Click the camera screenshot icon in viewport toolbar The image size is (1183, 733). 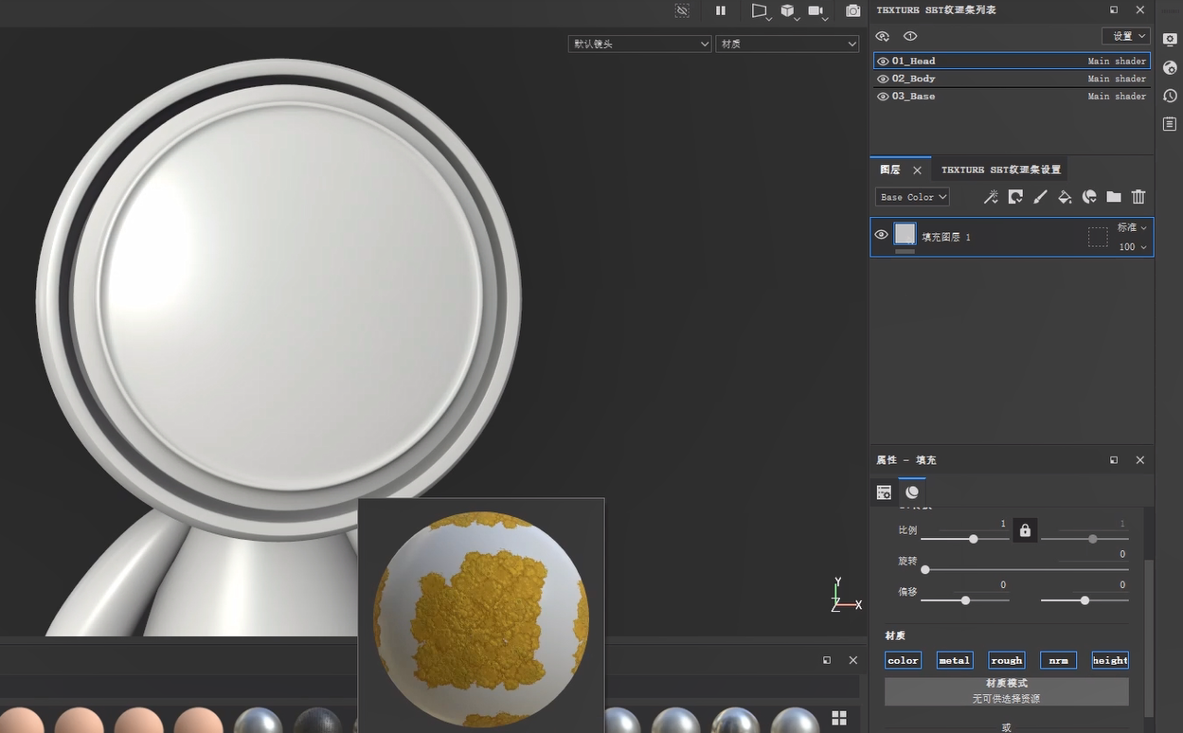point(853,10)
